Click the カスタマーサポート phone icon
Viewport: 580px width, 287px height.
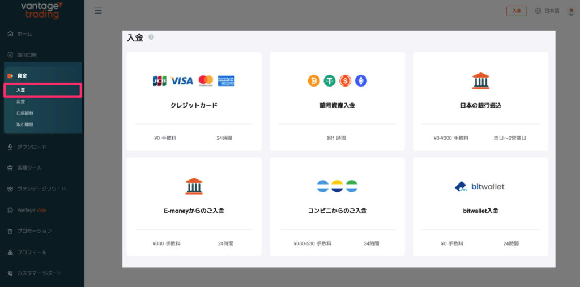(10, 273)
